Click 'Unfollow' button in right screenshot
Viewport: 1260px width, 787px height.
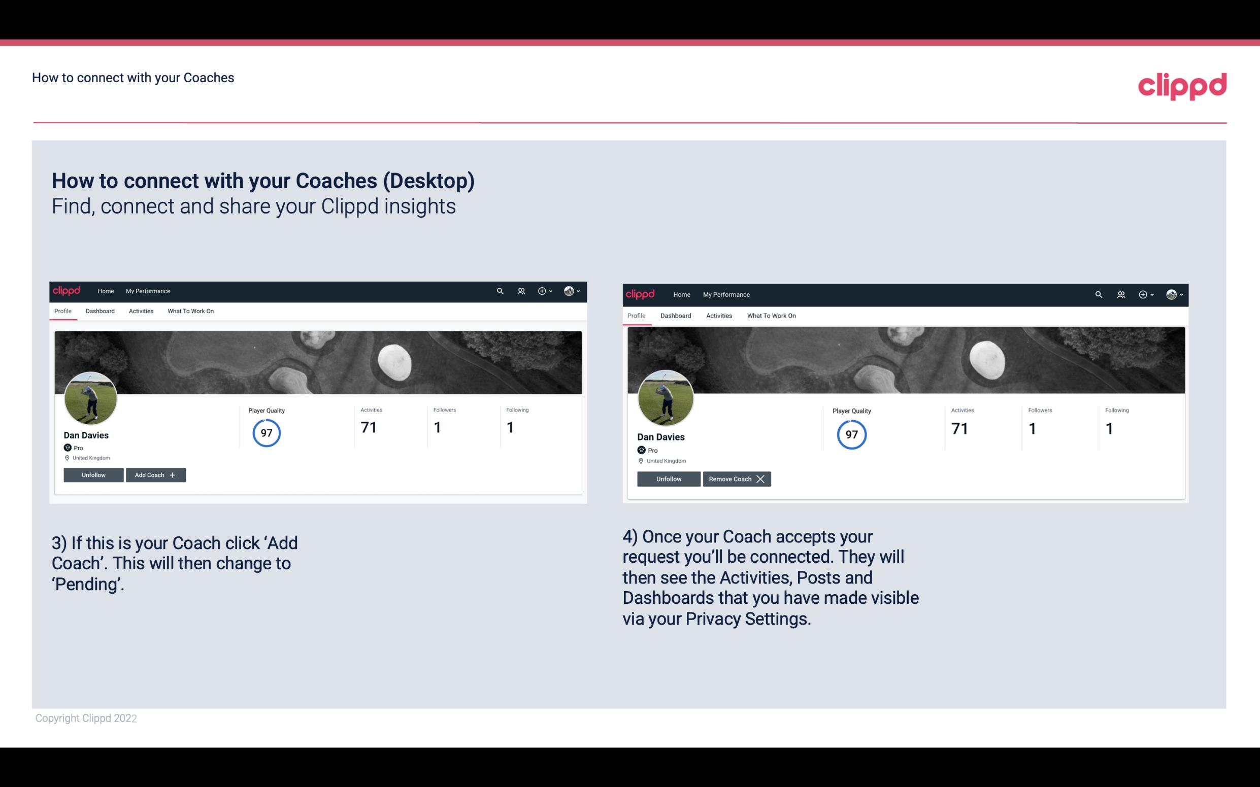pyautogui.click(x=669, y=478)
